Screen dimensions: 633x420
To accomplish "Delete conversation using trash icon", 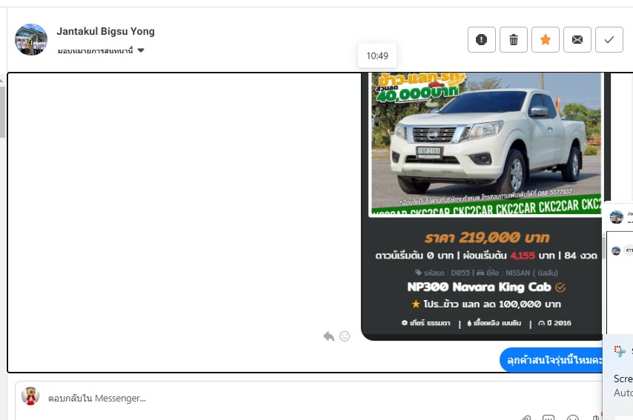I will [x=514, y=39].
